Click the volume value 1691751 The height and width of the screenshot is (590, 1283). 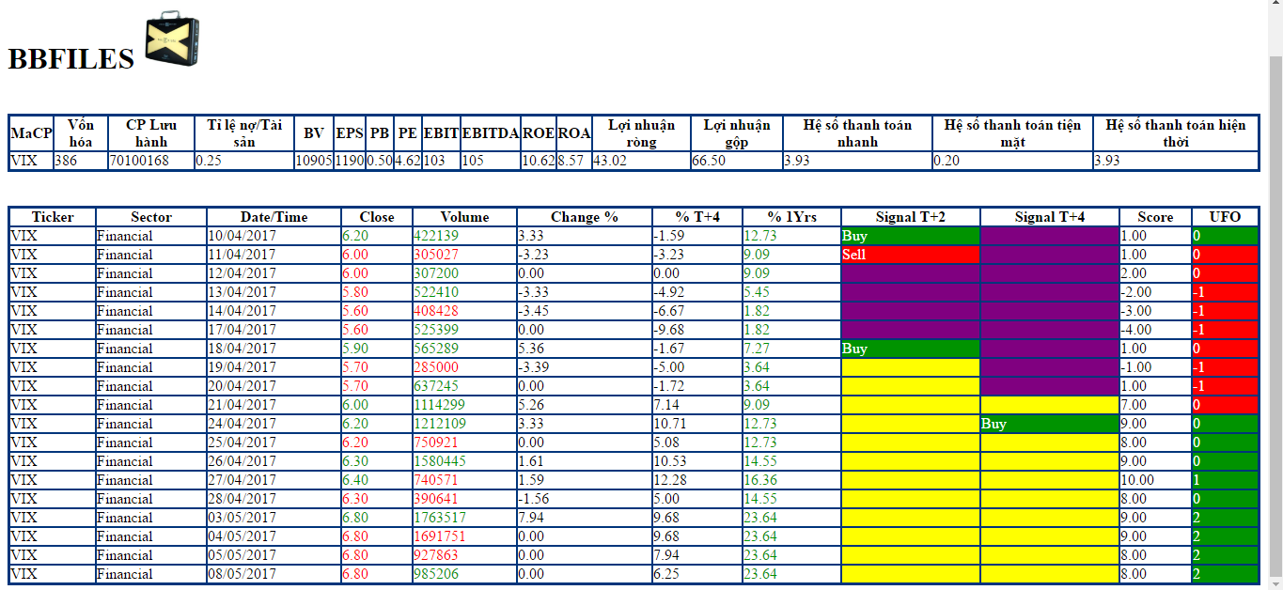(440, 536)
